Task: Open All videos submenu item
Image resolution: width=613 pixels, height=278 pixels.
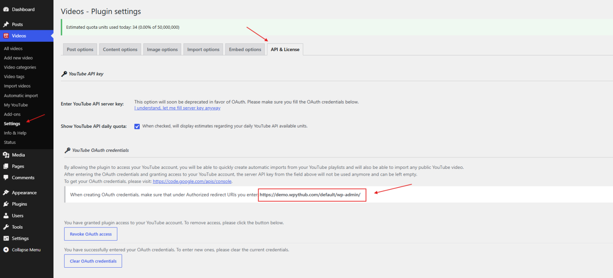Action: click(x=13, y=49)
